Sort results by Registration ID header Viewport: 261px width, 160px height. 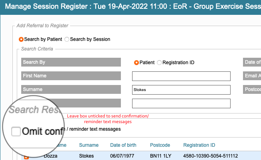(199, 145)
